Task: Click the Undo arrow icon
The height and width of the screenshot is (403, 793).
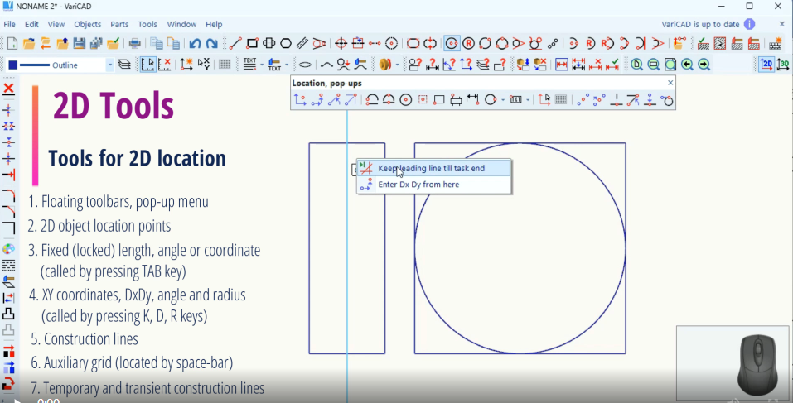Action: 195,43
